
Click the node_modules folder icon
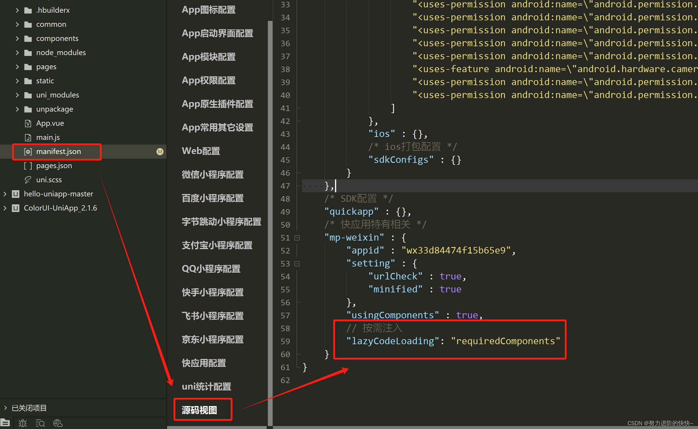(x=28, y=53)
